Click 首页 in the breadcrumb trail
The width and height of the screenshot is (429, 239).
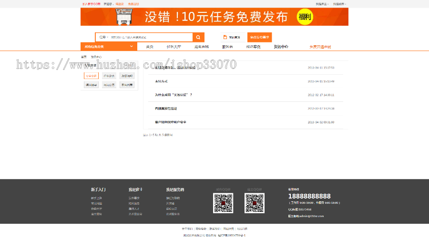point(84,57)
